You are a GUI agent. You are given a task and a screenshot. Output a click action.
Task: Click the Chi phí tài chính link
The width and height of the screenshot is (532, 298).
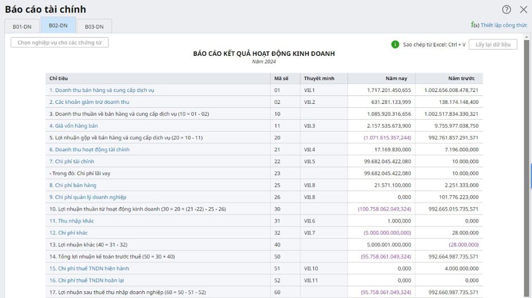(x=72, y=161)
